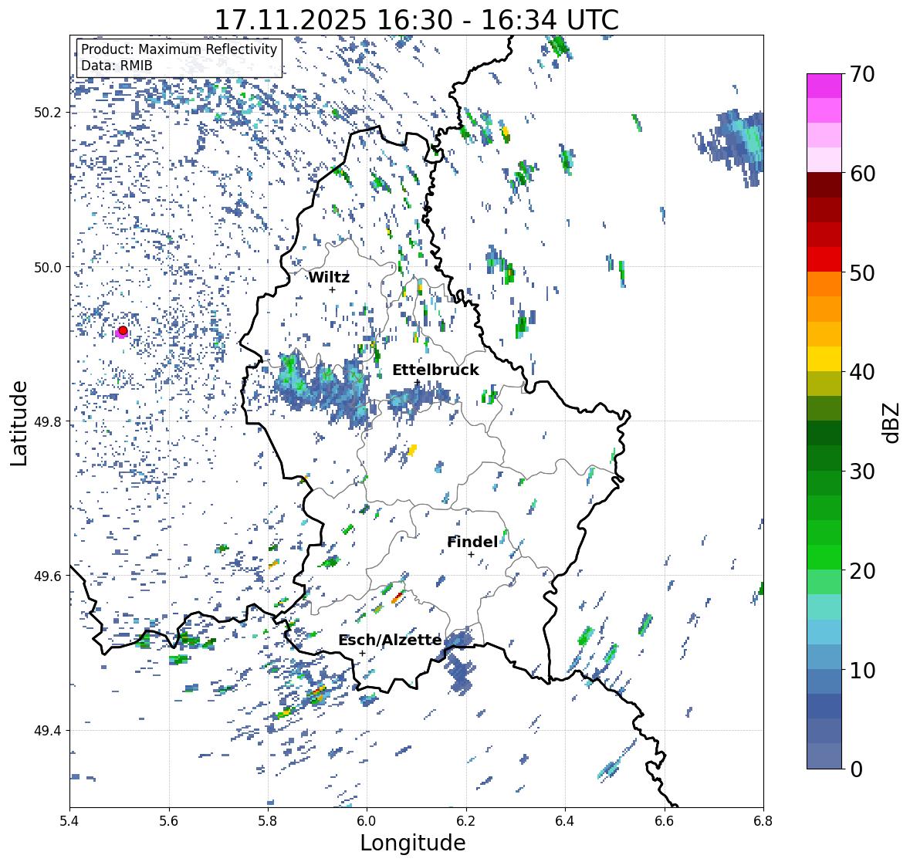Image resolution: width=910 pixels, height=862 pixels.
Task: Click the bright red segment of the colorbar
Action: (x=824, y=259)
